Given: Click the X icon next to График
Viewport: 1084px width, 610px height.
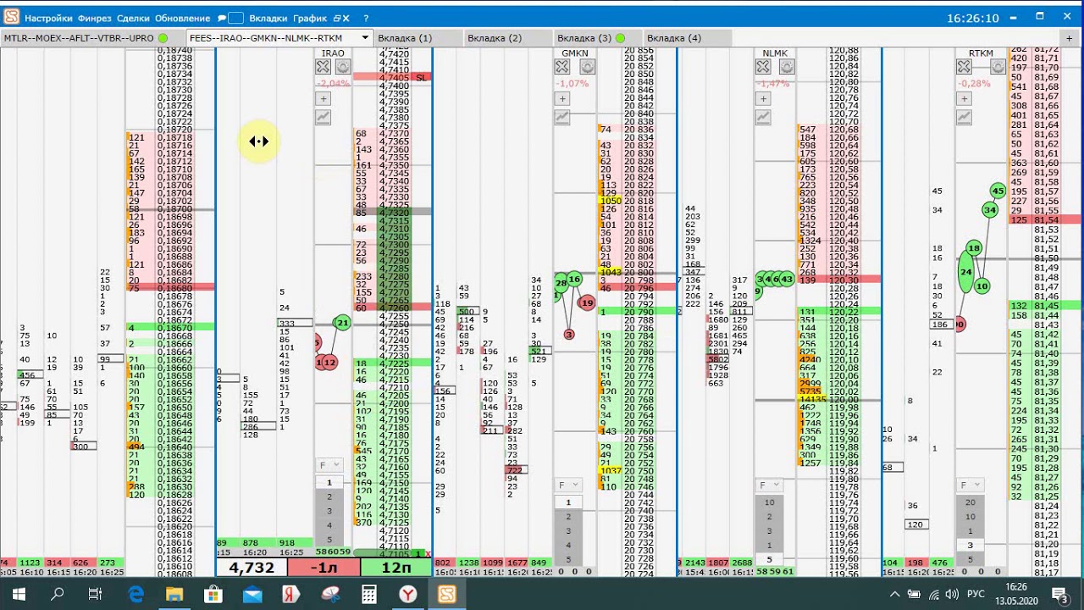Looking at the screenshot, I should click(347, 18).
